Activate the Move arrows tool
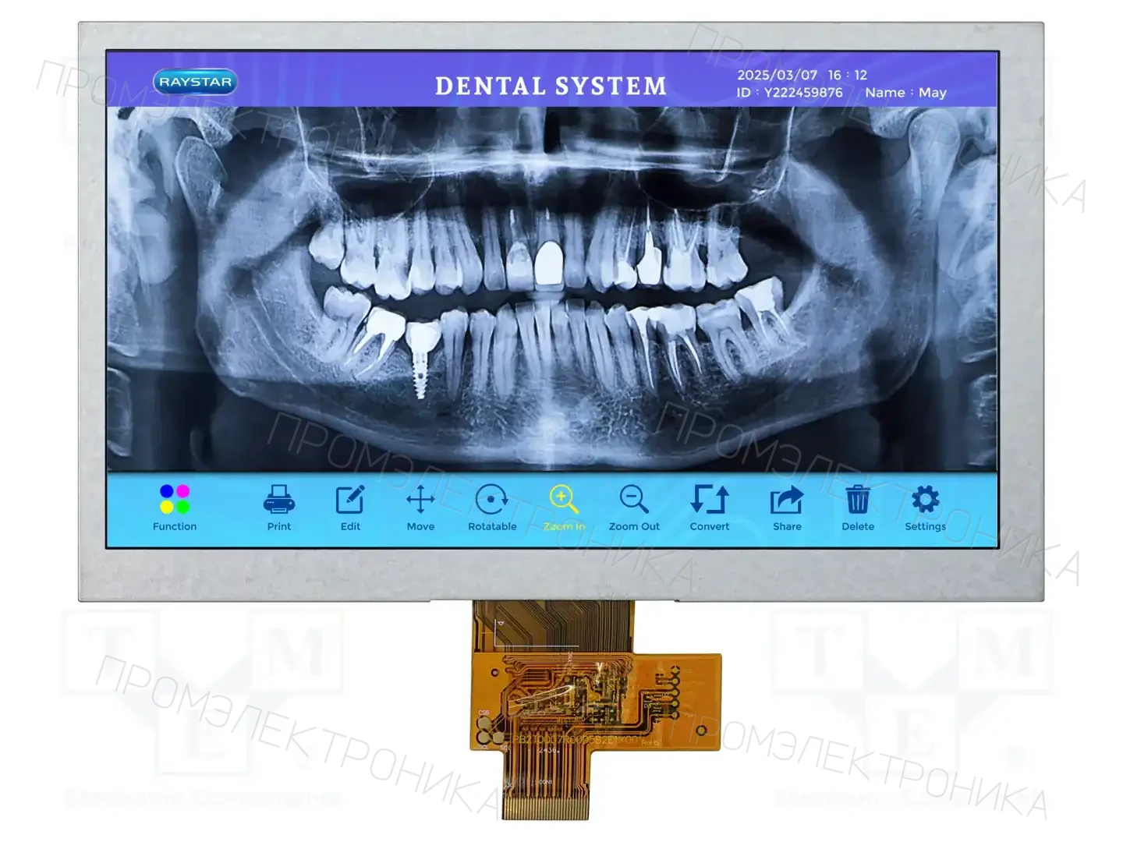 click(420, 500)
